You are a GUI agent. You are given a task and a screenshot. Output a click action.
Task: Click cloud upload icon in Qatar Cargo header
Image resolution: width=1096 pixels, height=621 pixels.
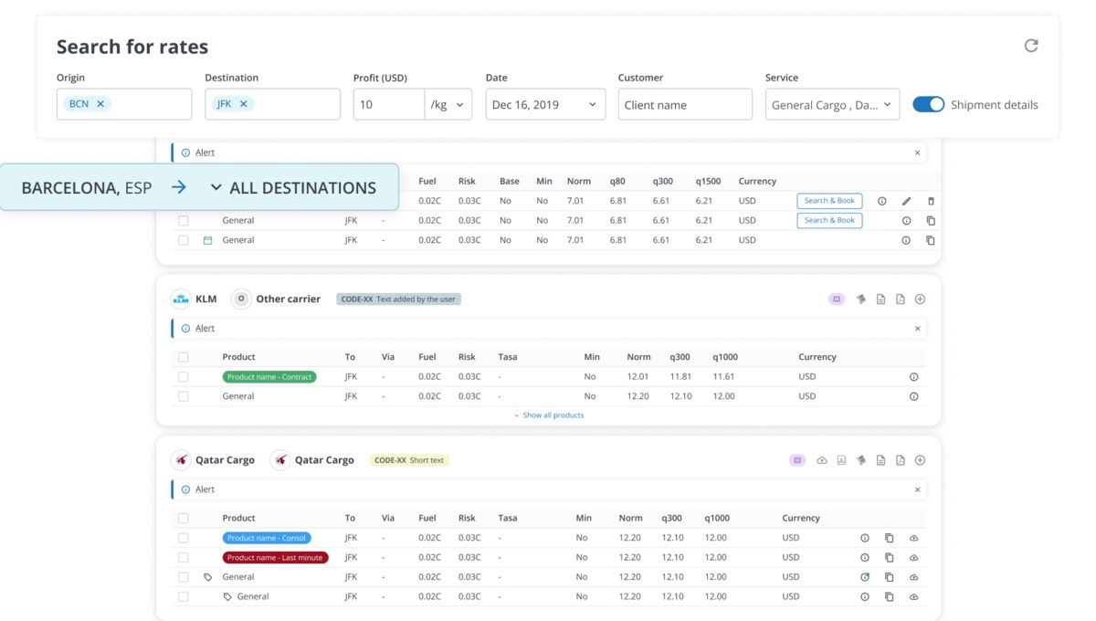coord(822,460)
